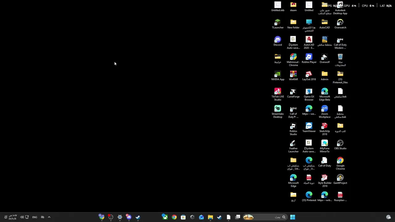
Task: Open Outlook from the taskbar
Action: click(201, 217)
